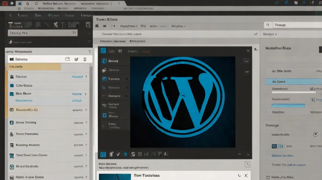Image resolution: width=322 pixels, height=180 pixels.
Task: Click upper small button right of image canvas
Action: click(x=247, y=62)
